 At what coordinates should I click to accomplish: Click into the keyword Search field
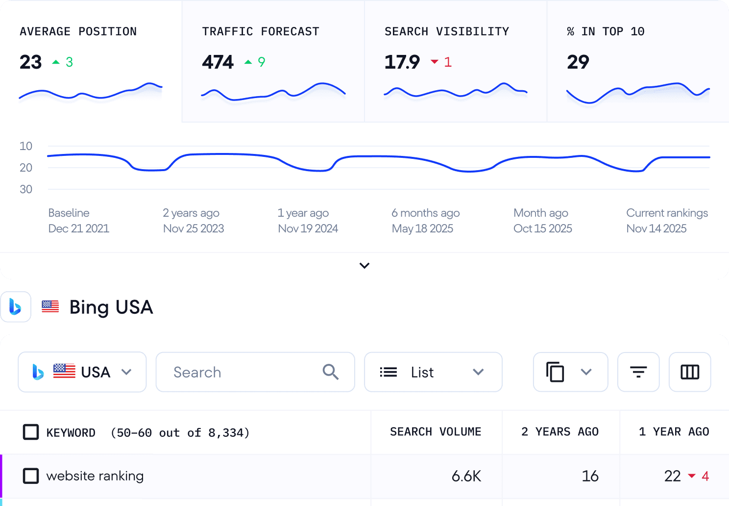[x=245, y=372]
